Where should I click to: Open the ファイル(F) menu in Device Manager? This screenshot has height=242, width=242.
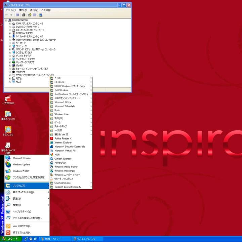point(10,10)
